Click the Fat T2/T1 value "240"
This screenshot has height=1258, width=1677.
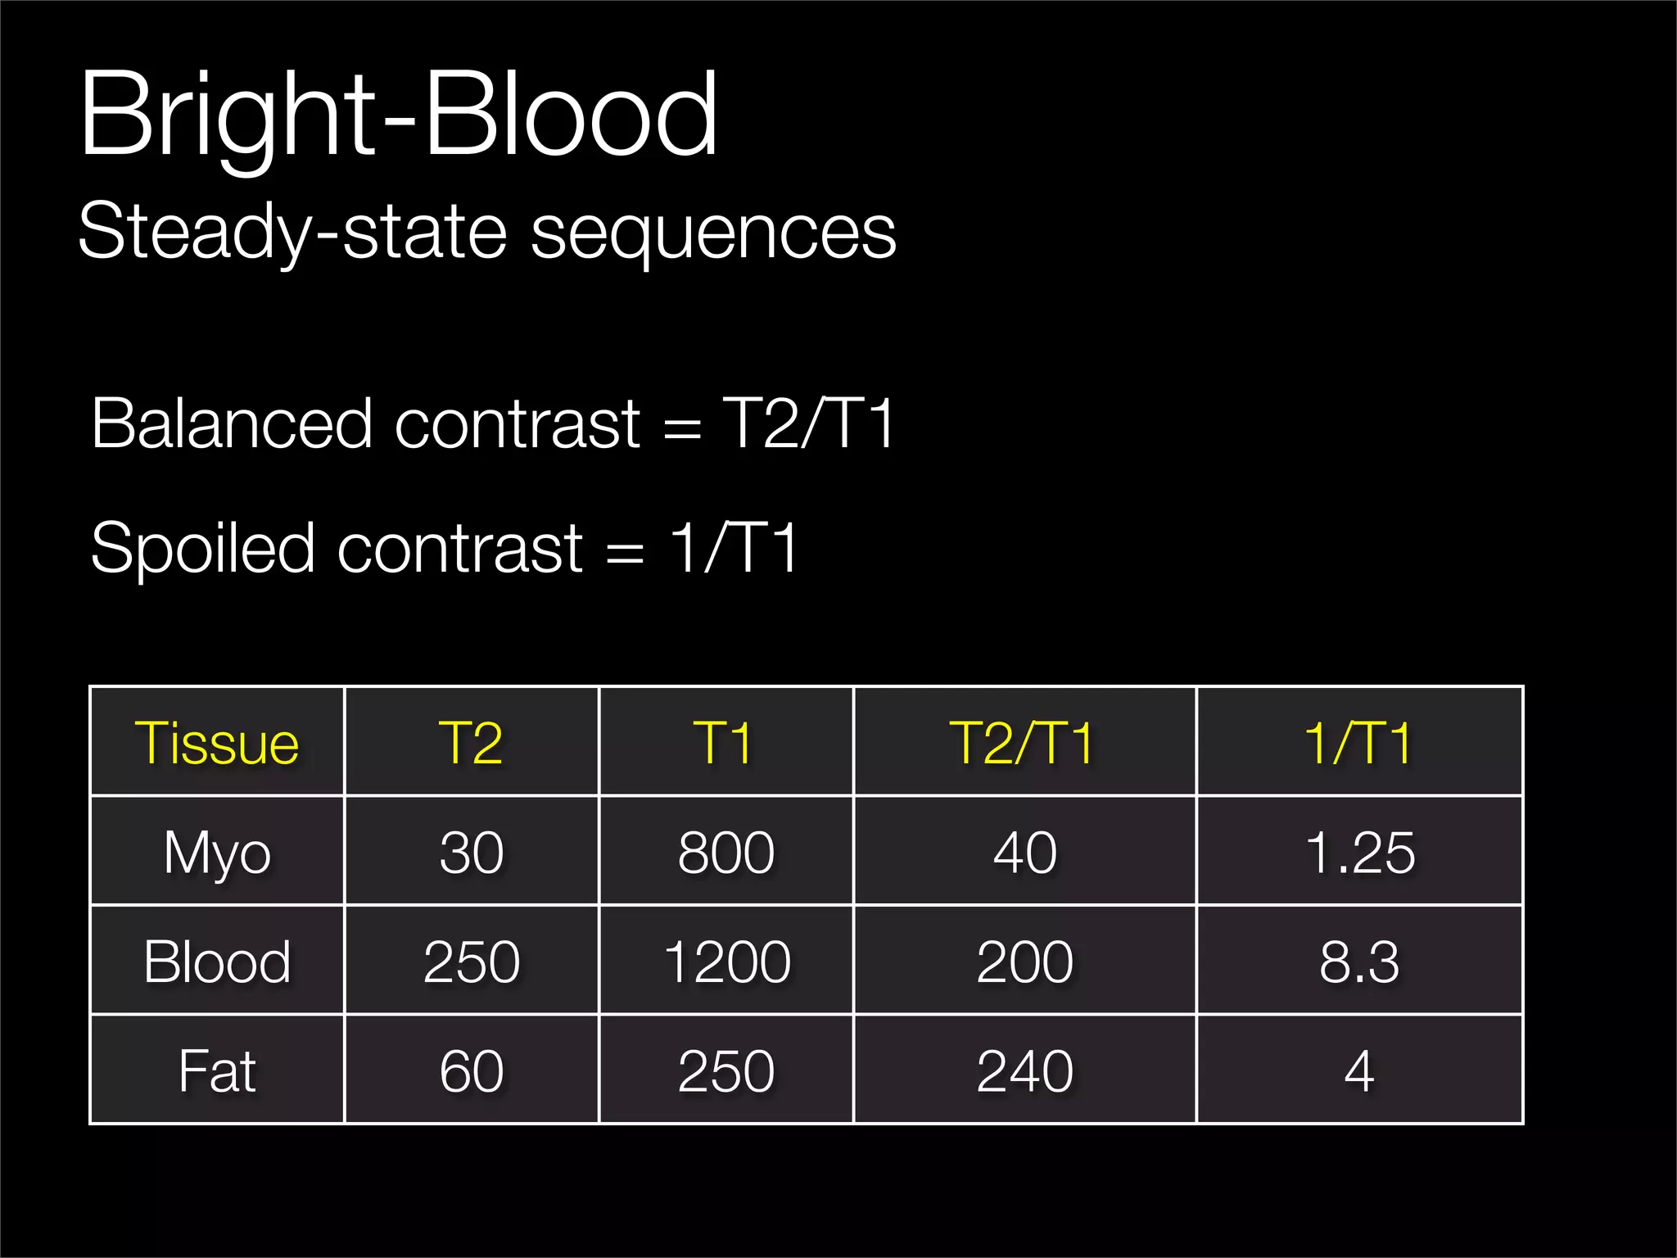(x=1024, y=1070)
